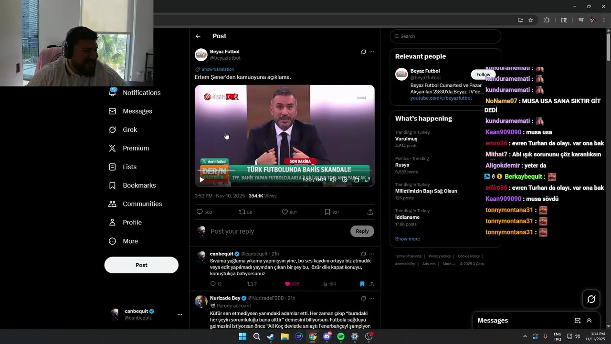Toggle video picture-in-picture icon
Viewport: 611px width, 344px height.
[357, 180]
